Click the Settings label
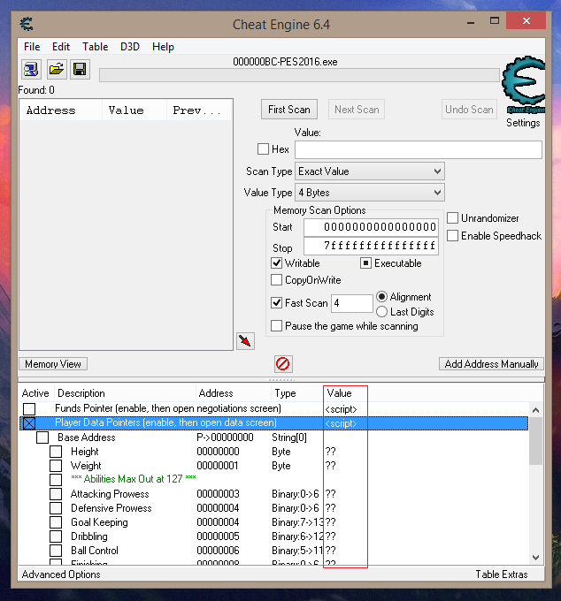Image resolution: width=561 pixels, height=601 pixels. pos(523,123)
